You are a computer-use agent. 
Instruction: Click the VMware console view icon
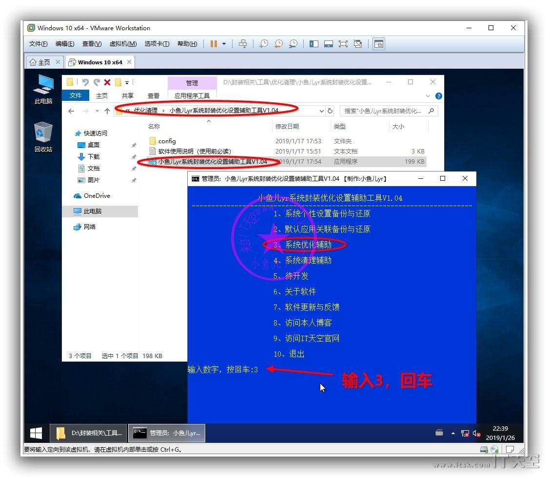pos(379,44)
